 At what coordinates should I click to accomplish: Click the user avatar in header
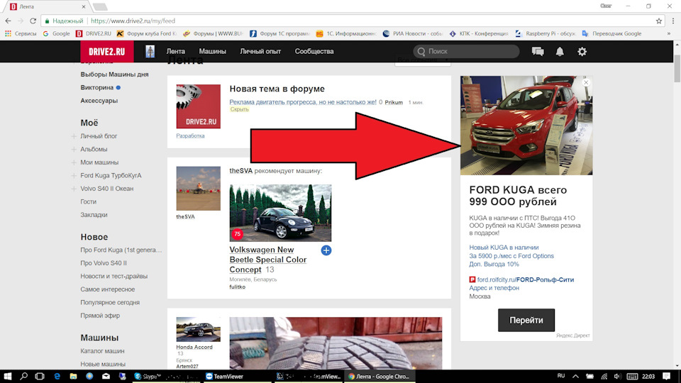pyautogui.click(x=150, y=52)
